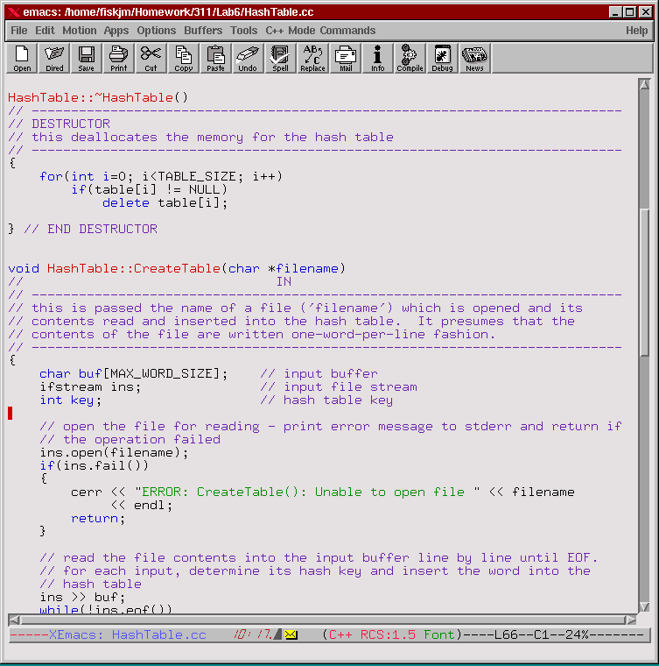The width and height of the screenshot is (659, 666).
Task: Cut selection with the scissors icon
Action: coord(151,58)
